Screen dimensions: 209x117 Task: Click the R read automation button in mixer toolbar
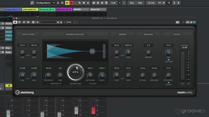point(80,3)
